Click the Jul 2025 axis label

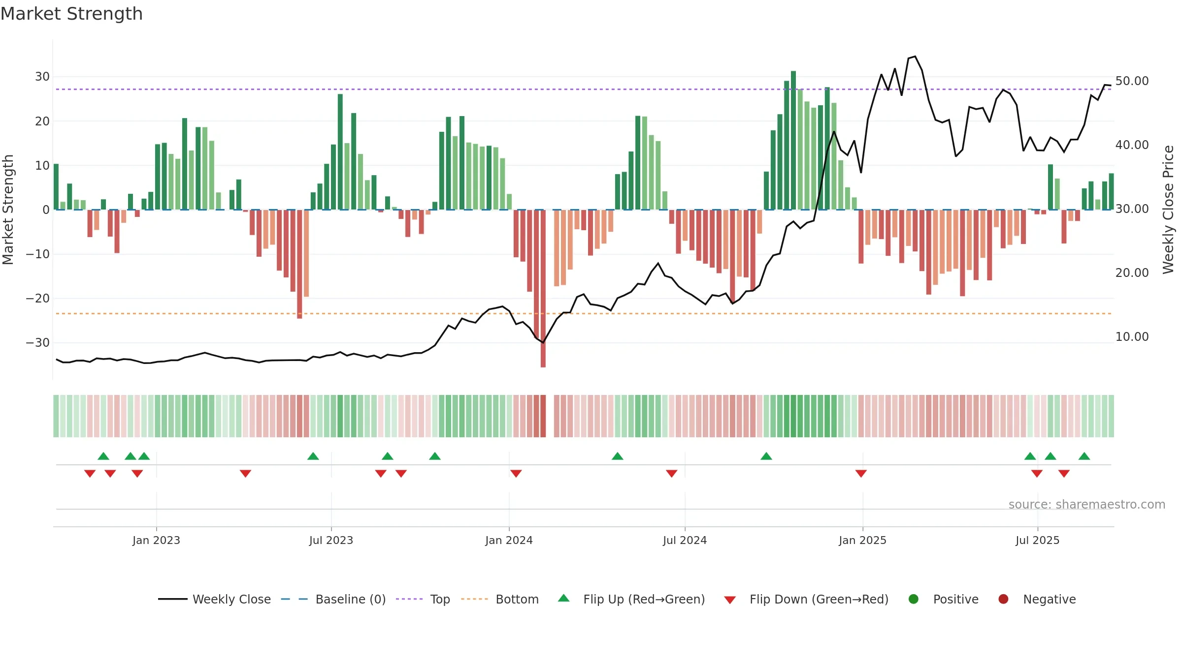pos(1037,541)
